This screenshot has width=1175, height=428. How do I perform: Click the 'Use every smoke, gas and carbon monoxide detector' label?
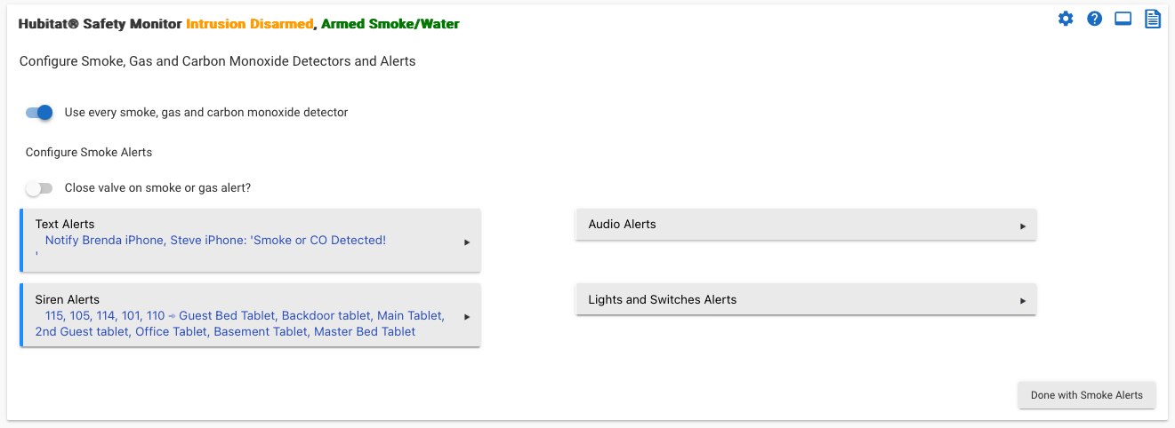point(206,113)
